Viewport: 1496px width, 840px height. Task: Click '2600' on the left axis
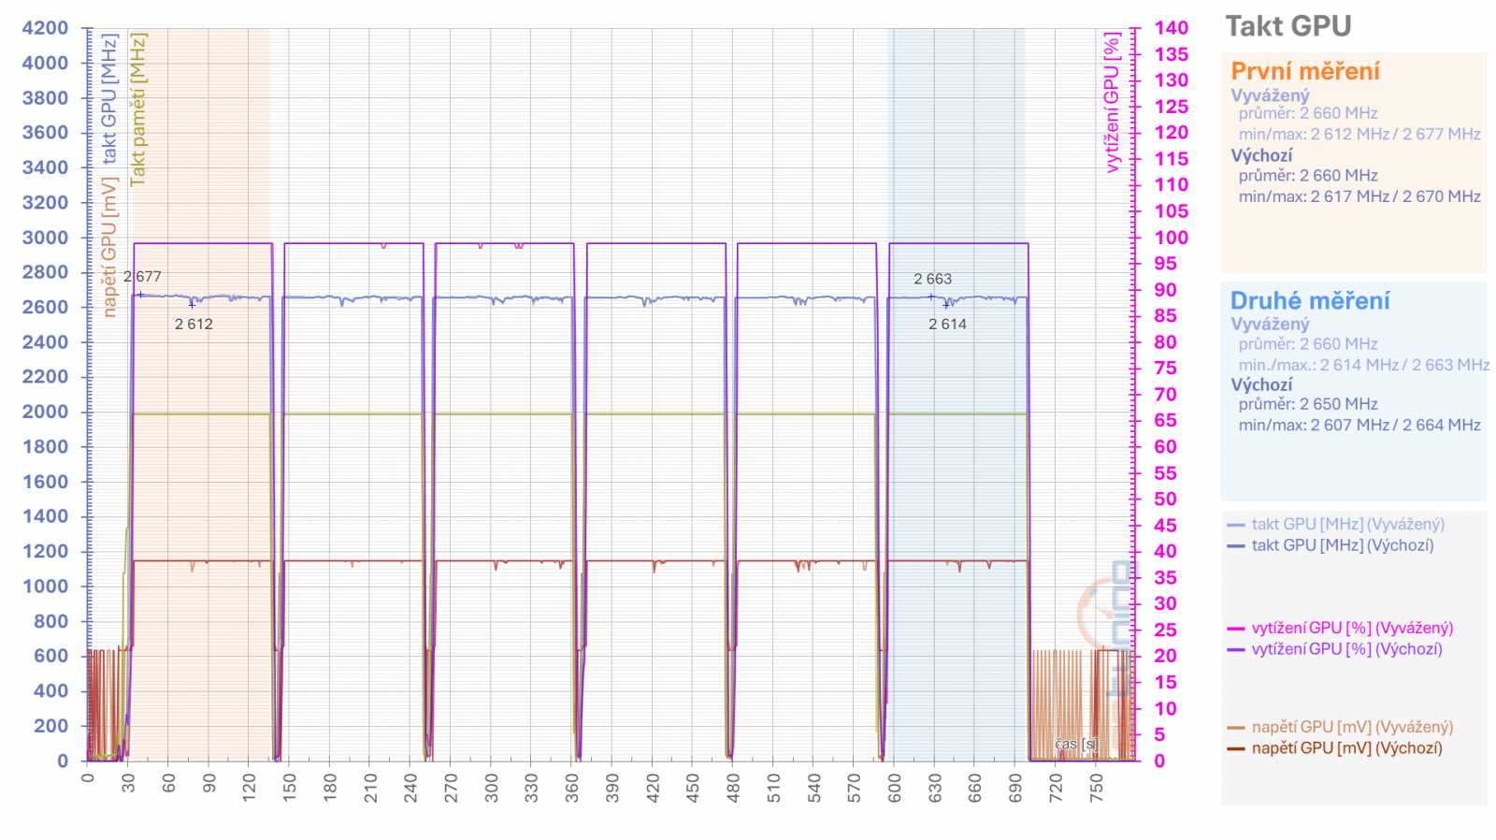46,307
